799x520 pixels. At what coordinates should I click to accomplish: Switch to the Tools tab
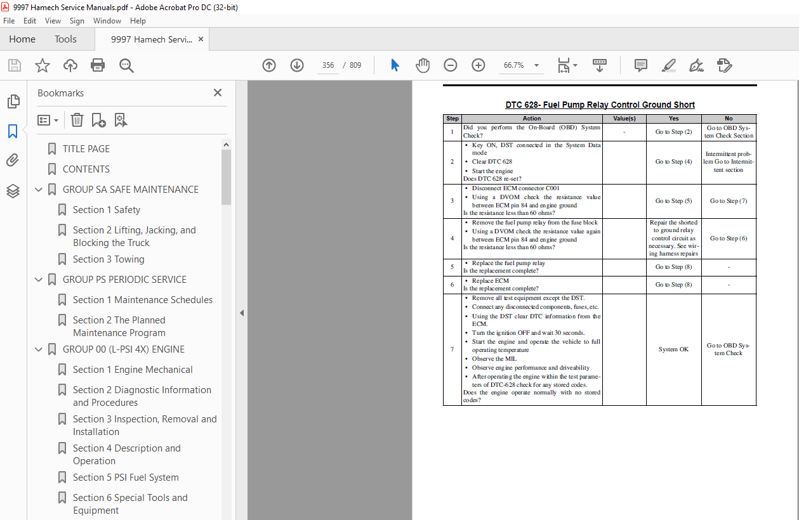click(x=65, y=39)
